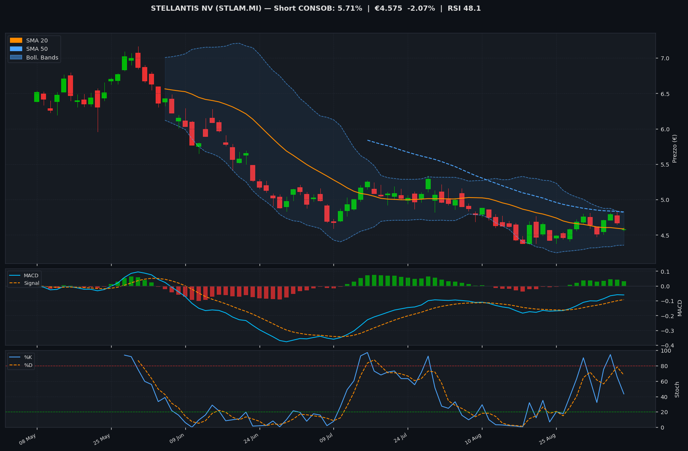This screenshot has height=451, width=688.
Task: Click the '24 Jun' date label
Action: [x=251, y=439]
